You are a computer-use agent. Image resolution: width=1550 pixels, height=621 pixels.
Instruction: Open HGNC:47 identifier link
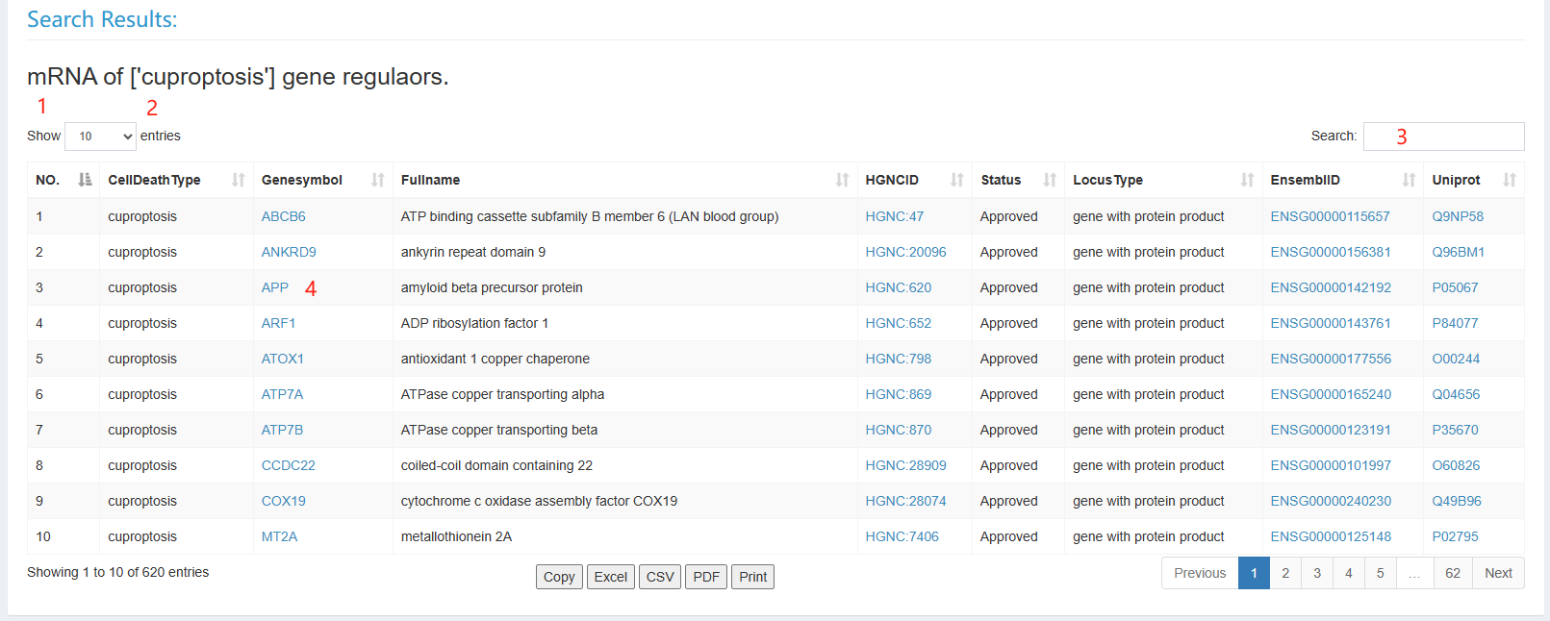[x=895, y=216]
